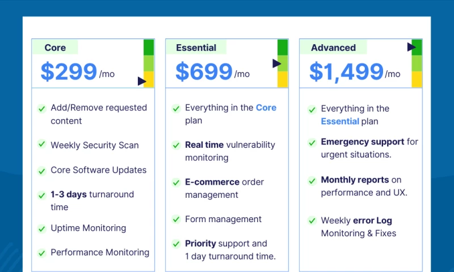Click the arrow marker on Core plan gauge

(x=142, y=82)
